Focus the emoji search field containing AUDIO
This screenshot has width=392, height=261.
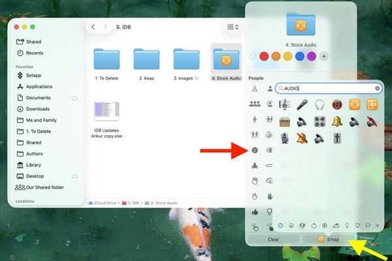click(x=329, y=89)
